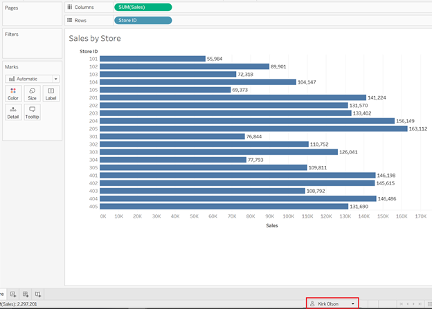Select the SUM(Sales) pill in Columns

click(x=143, y=7)
